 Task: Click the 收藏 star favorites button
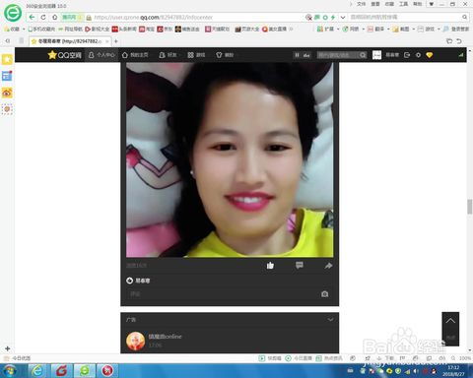point(12,29)
